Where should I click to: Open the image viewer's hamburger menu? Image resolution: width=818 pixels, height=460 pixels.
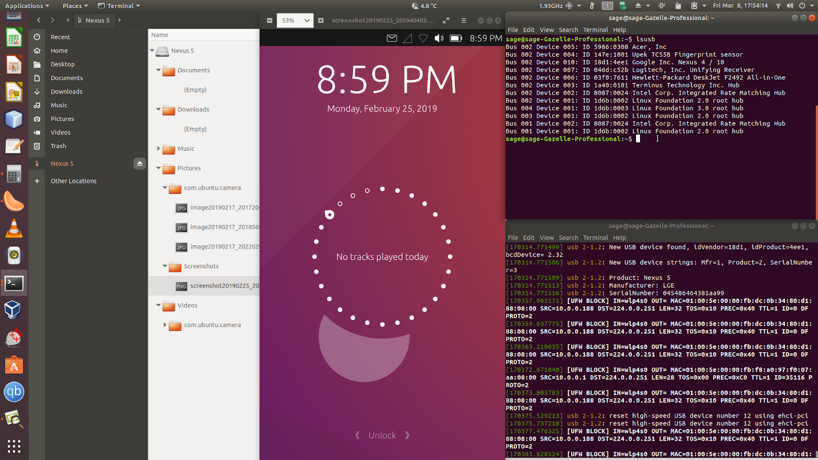point(464,20)
